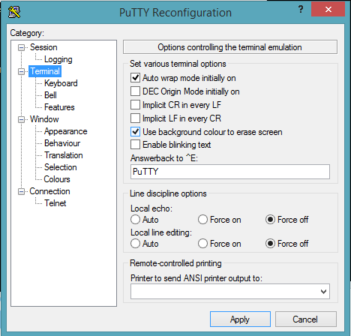
Task: Close the PuTTY Reconfiguration dialog
Action: [x=328, y=9]
